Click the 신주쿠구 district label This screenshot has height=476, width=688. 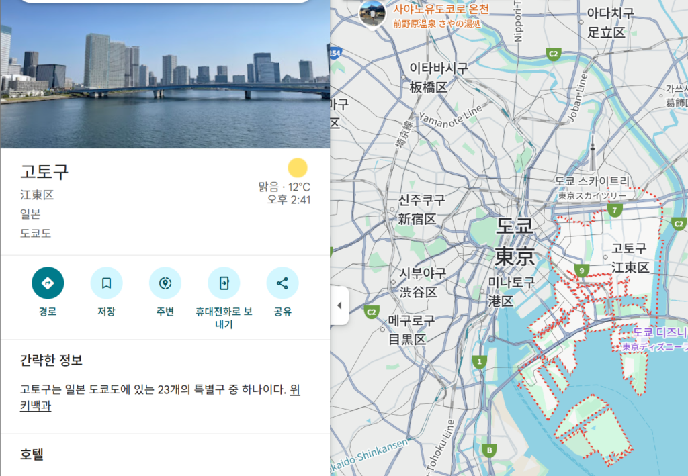(420, 209)
